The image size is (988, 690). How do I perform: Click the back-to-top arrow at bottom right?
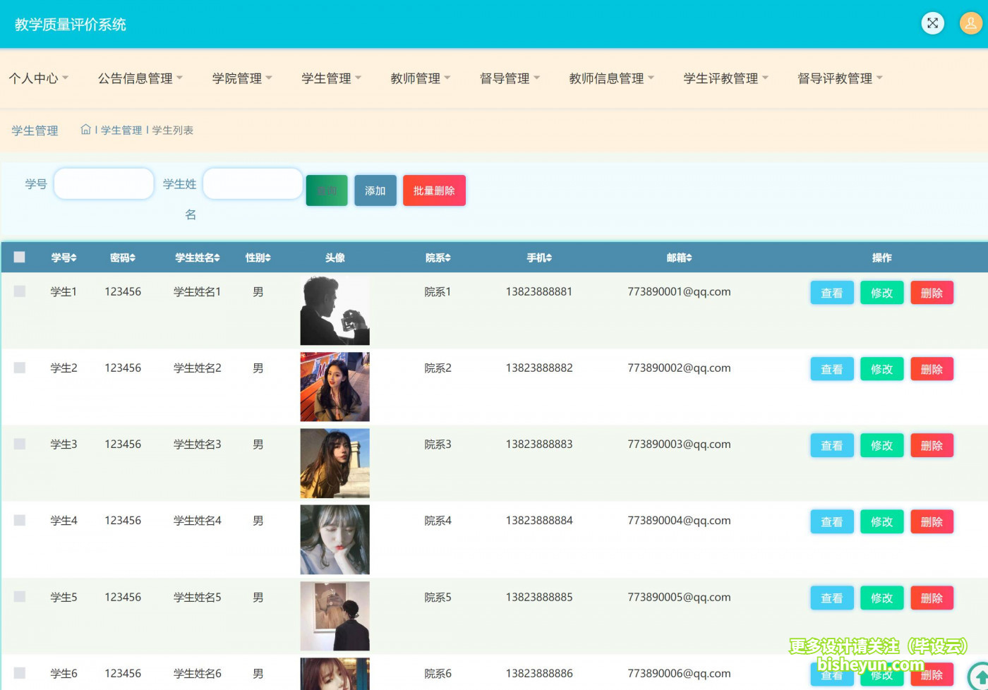(980, 675)
